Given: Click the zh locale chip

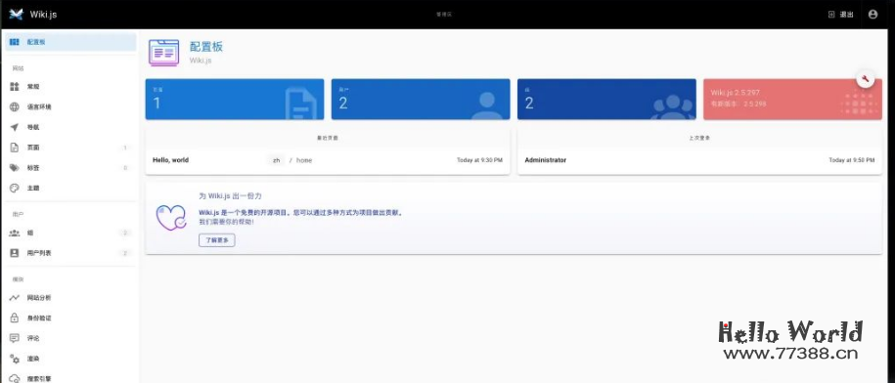Looking at the screenshot, I should [276, 160].
